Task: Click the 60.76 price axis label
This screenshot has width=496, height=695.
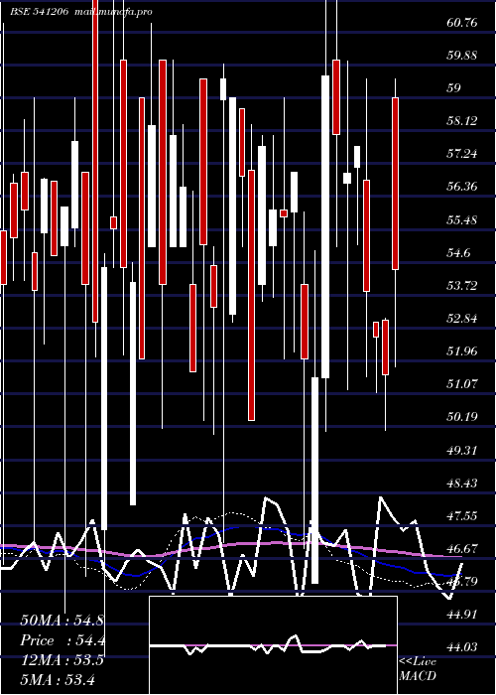Action: coord(462,23)
